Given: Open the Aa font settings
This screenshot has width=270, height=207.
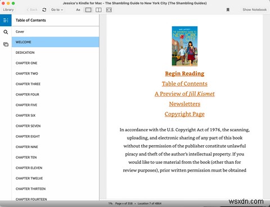Looking at the screenshot, I should 78,10.
